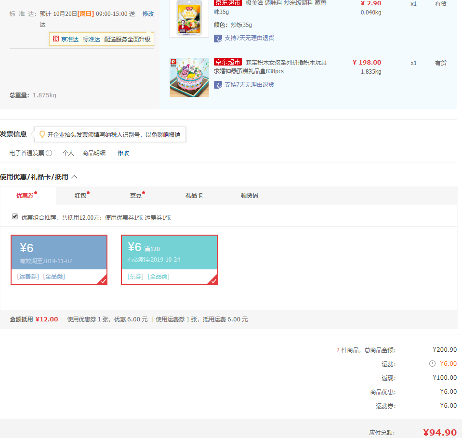
Task: Switch to the 领货码 tab
Action: tap(249, 196)
